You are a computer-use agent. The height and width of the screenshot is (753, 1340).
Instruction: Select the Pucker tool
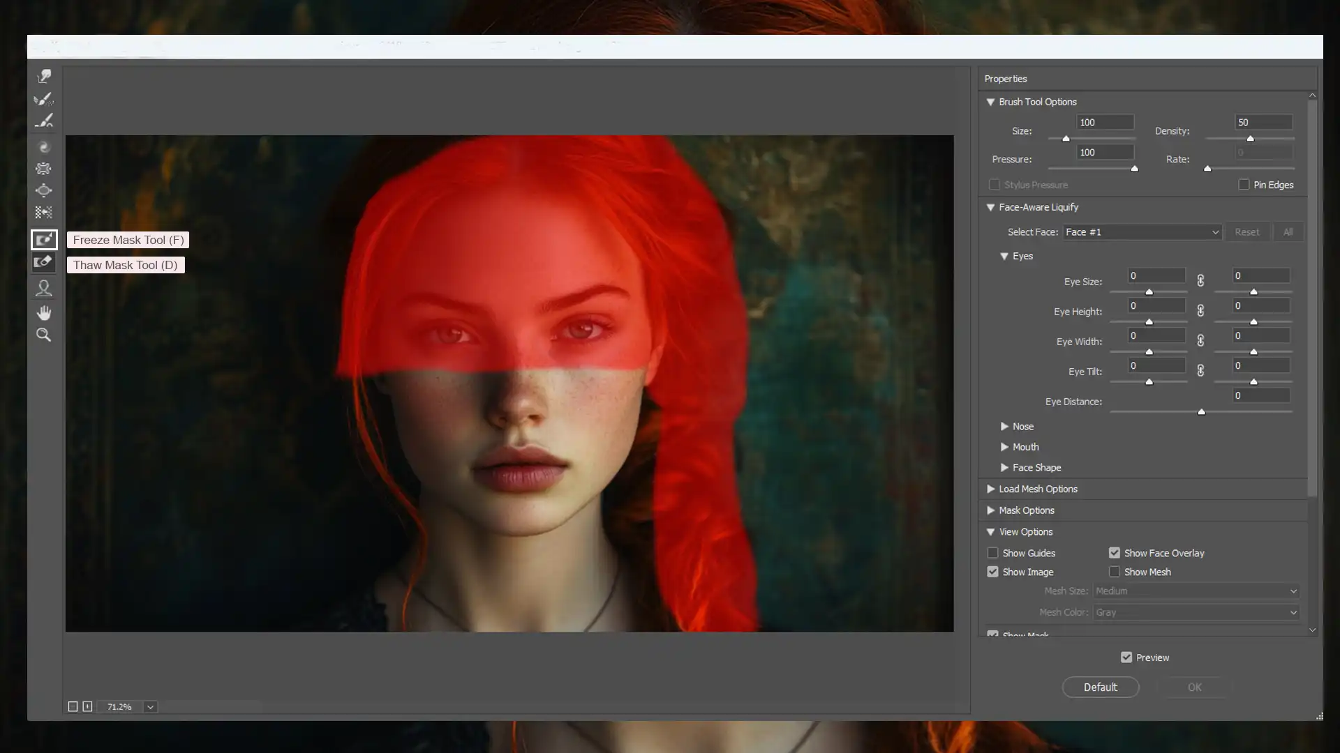coord(43,168)
